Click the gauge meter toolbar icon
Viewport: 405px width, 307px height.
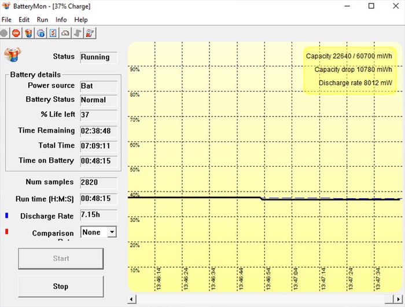coord(65,33)
